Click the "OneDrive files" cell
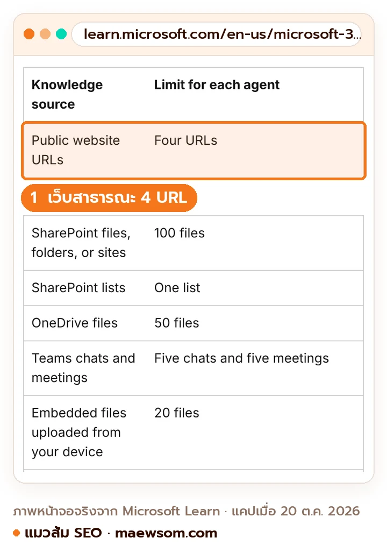The image size is (387, 552). pos(75,323)
